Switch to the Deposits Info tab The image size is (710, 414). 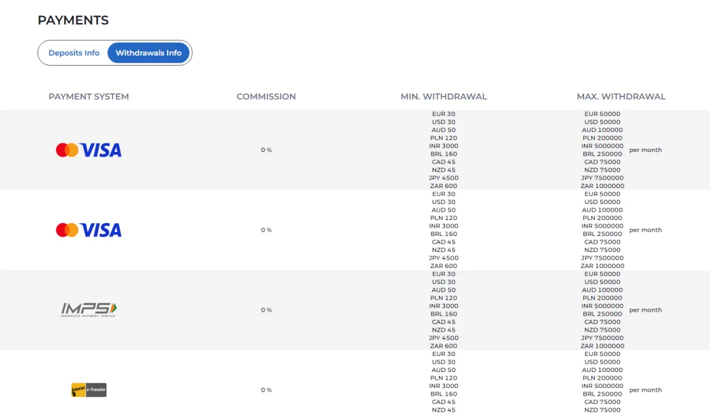click(x=74, y=53)
